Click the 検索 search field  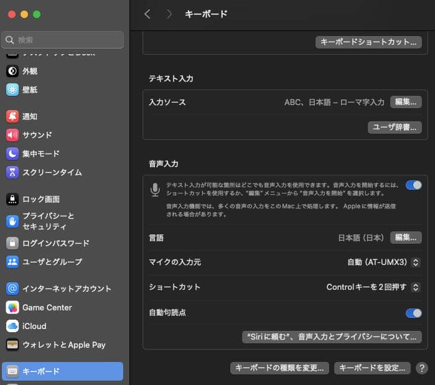coord(62,40)
